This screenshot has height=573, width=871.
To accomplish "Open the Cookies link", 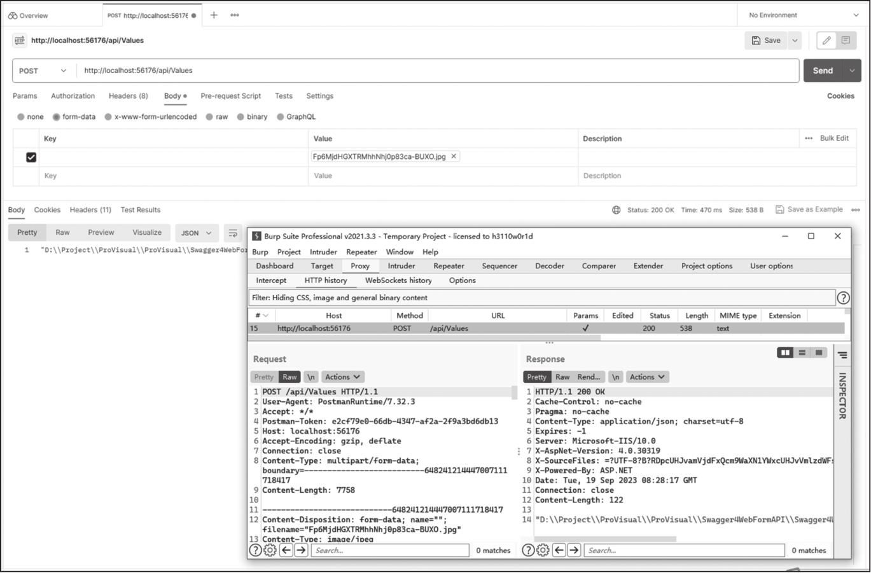I will [840, 96].
